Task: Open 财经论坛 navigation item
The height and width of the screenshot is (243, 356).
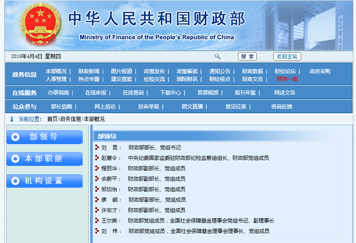Action: coord(285,71)
